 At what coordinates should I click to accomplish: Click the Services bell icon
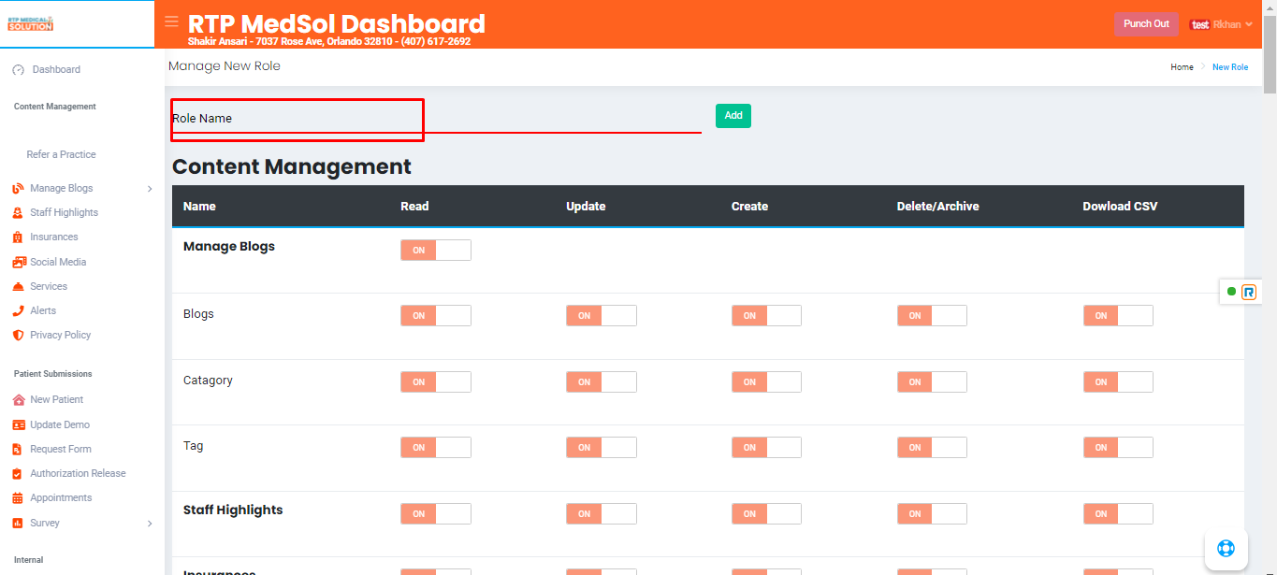18,287
